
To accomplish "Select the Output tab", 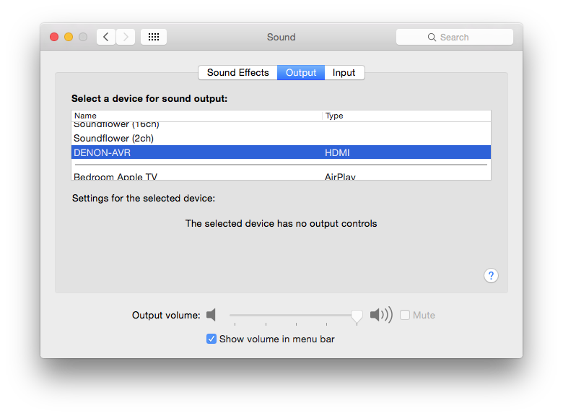I will pos(301,73).
